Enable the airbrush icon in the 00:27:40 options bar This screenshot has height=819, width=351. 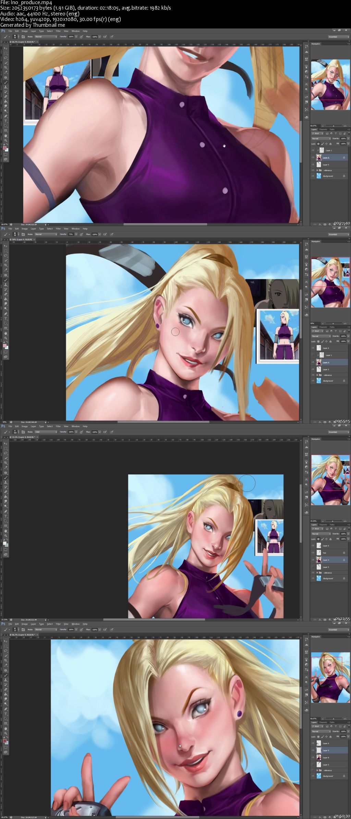point(105,37)
